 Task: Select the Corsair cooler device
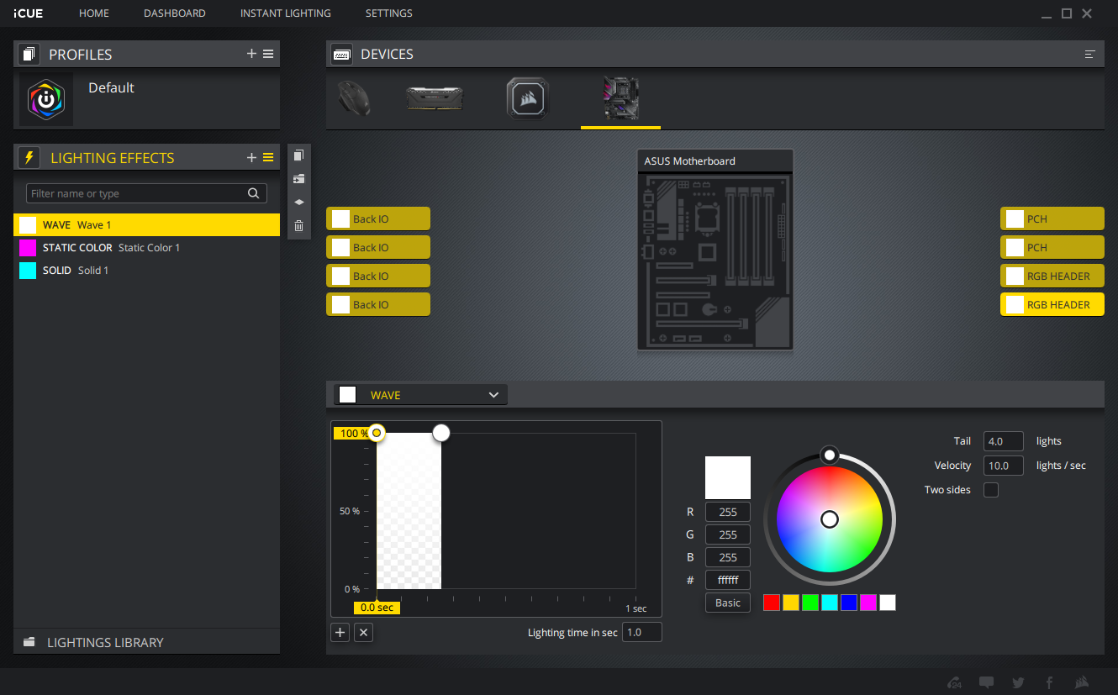pos(527,98)
